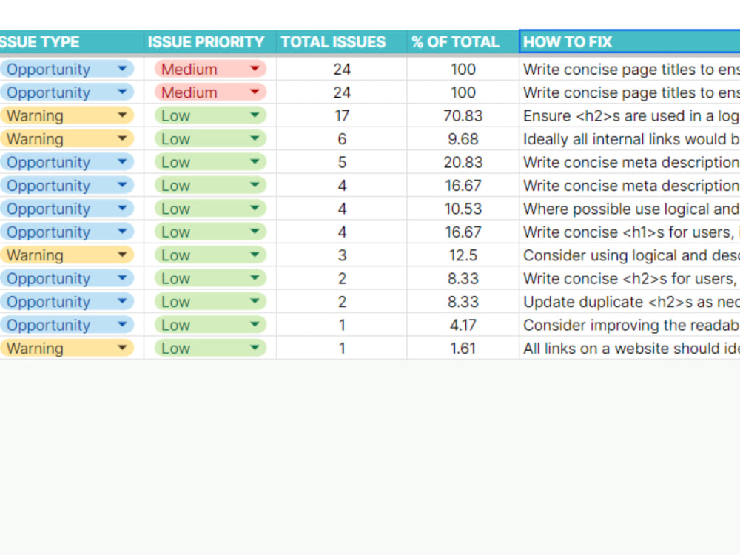This screenshot has width=740, height=555.
Task: Select the percent cell '9.68'
Action: pyautogui.click(x=462, y=139)
